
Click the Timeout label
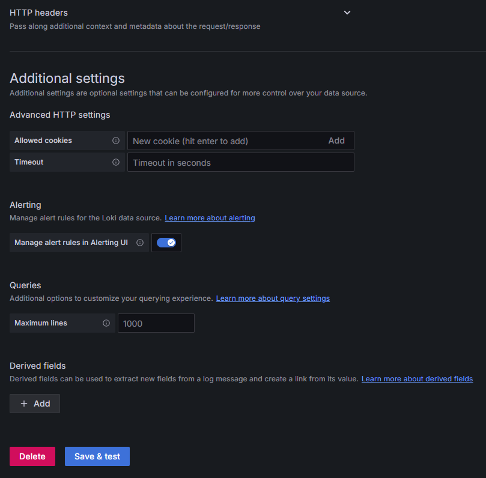[x=29, y=162]
